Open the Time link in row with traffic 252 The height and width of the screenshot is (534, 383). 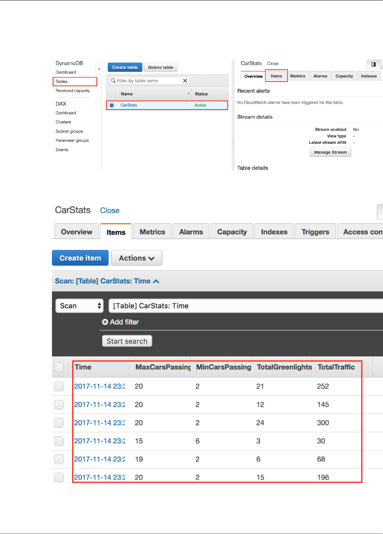click(x=100, y=387)
